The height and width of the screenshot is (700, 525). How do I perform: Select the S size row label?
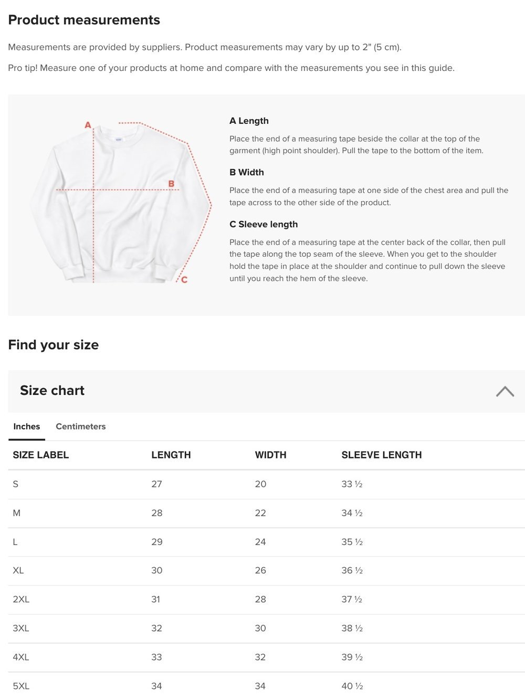(x=16, y=484)
